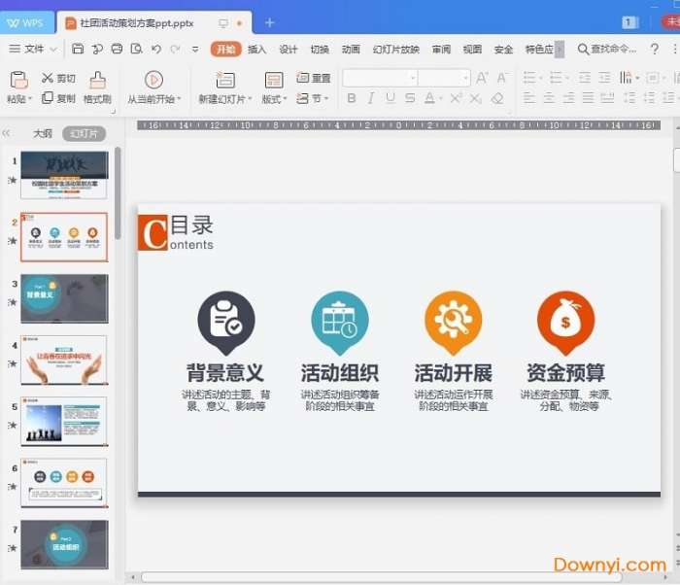Open Paste options dropdown arrow
Image resolution: width=680 pixels, height=585 pixels.
(x=30, y=99)
